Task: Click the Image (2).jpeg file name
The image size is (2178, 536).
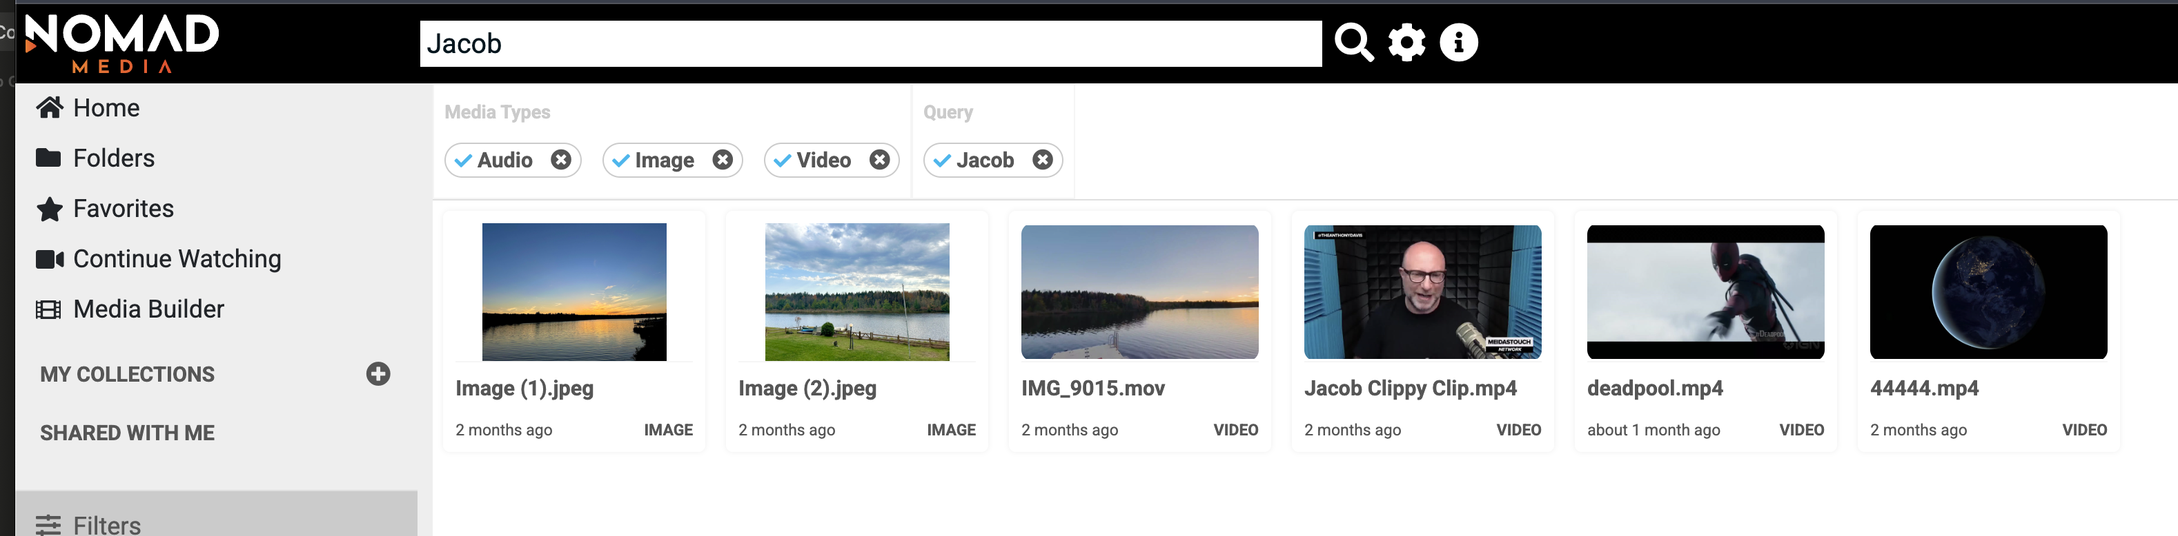Action: [x=807, y=389]
